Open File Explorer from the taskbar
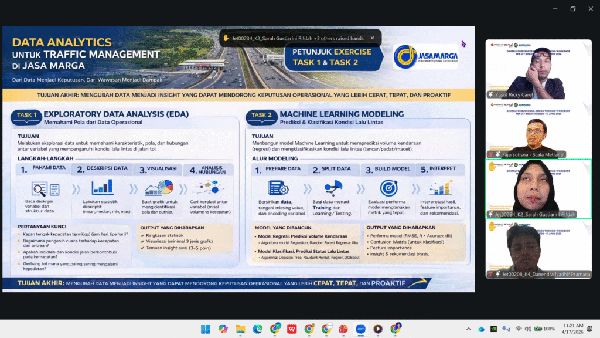The image size is (600, 338). click(240, 329)
